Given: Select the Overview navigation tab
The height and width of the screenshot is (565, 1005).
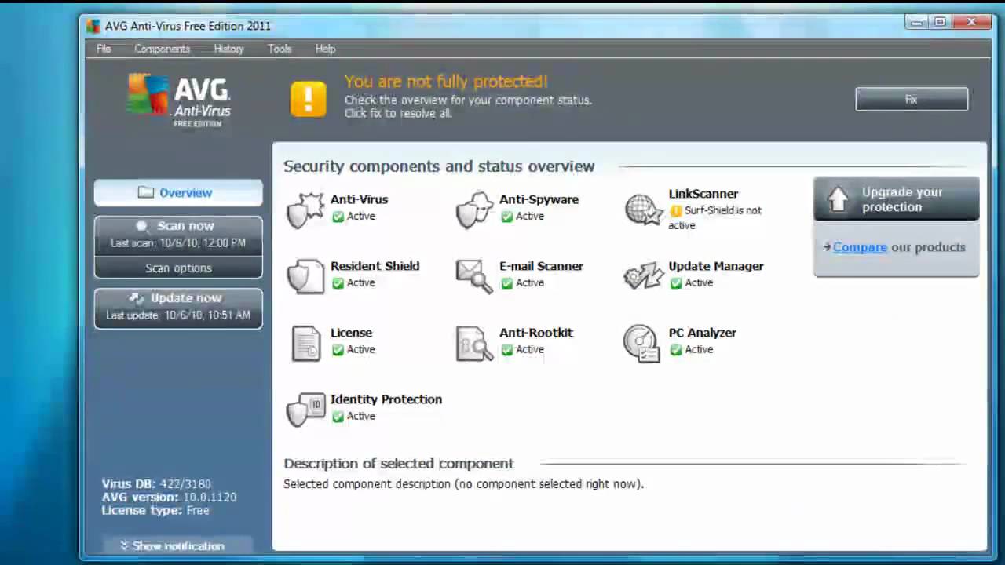Looking at the screenshot, I should pos(178,192).
